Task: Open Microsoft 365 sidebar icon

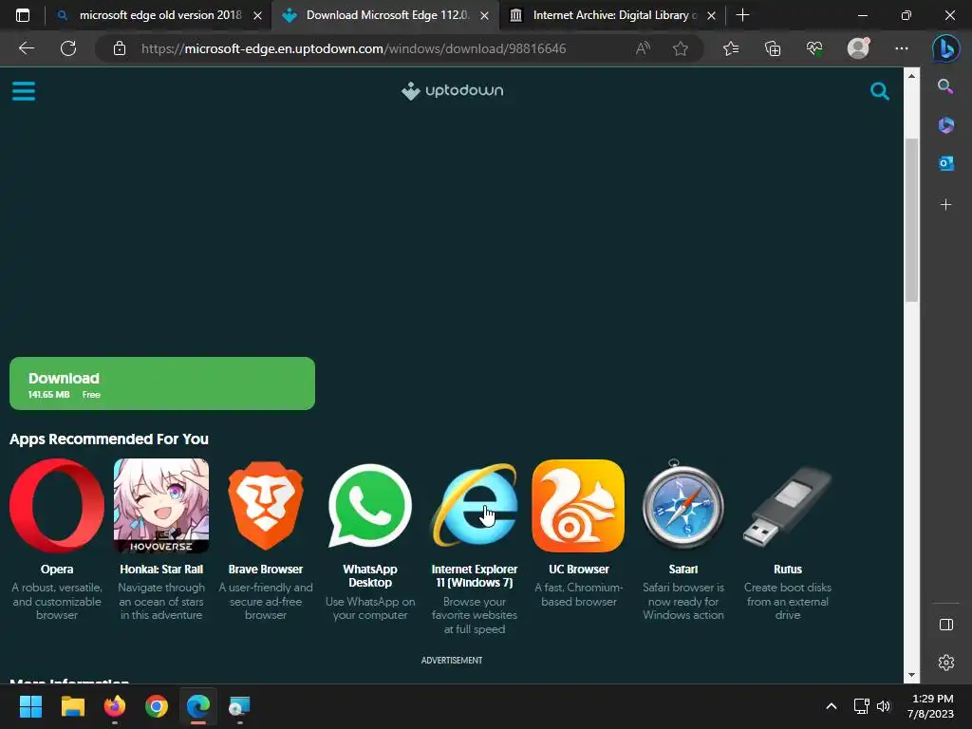Action: (x=945, y=125)
